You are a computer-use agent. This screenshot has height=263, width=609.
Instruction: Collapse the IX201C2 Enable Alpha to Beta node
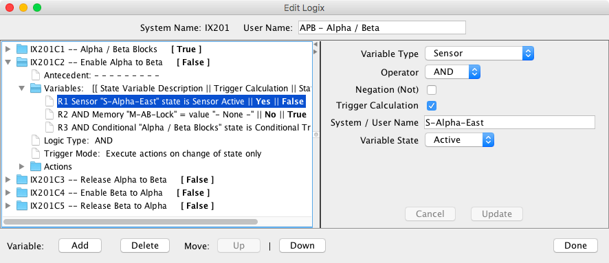[8, 62]
